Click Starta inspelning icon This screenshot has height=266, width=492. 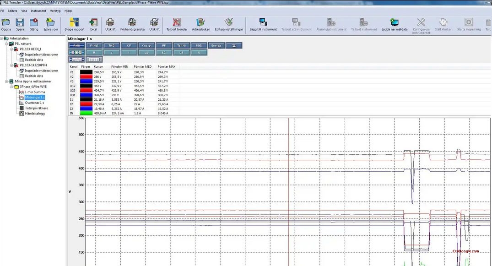click(x=469, y=22)
